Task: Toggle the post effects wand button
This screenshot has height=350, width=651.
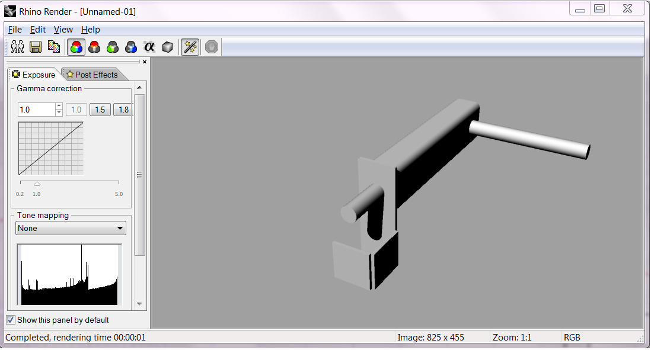Action: (190, 47)
